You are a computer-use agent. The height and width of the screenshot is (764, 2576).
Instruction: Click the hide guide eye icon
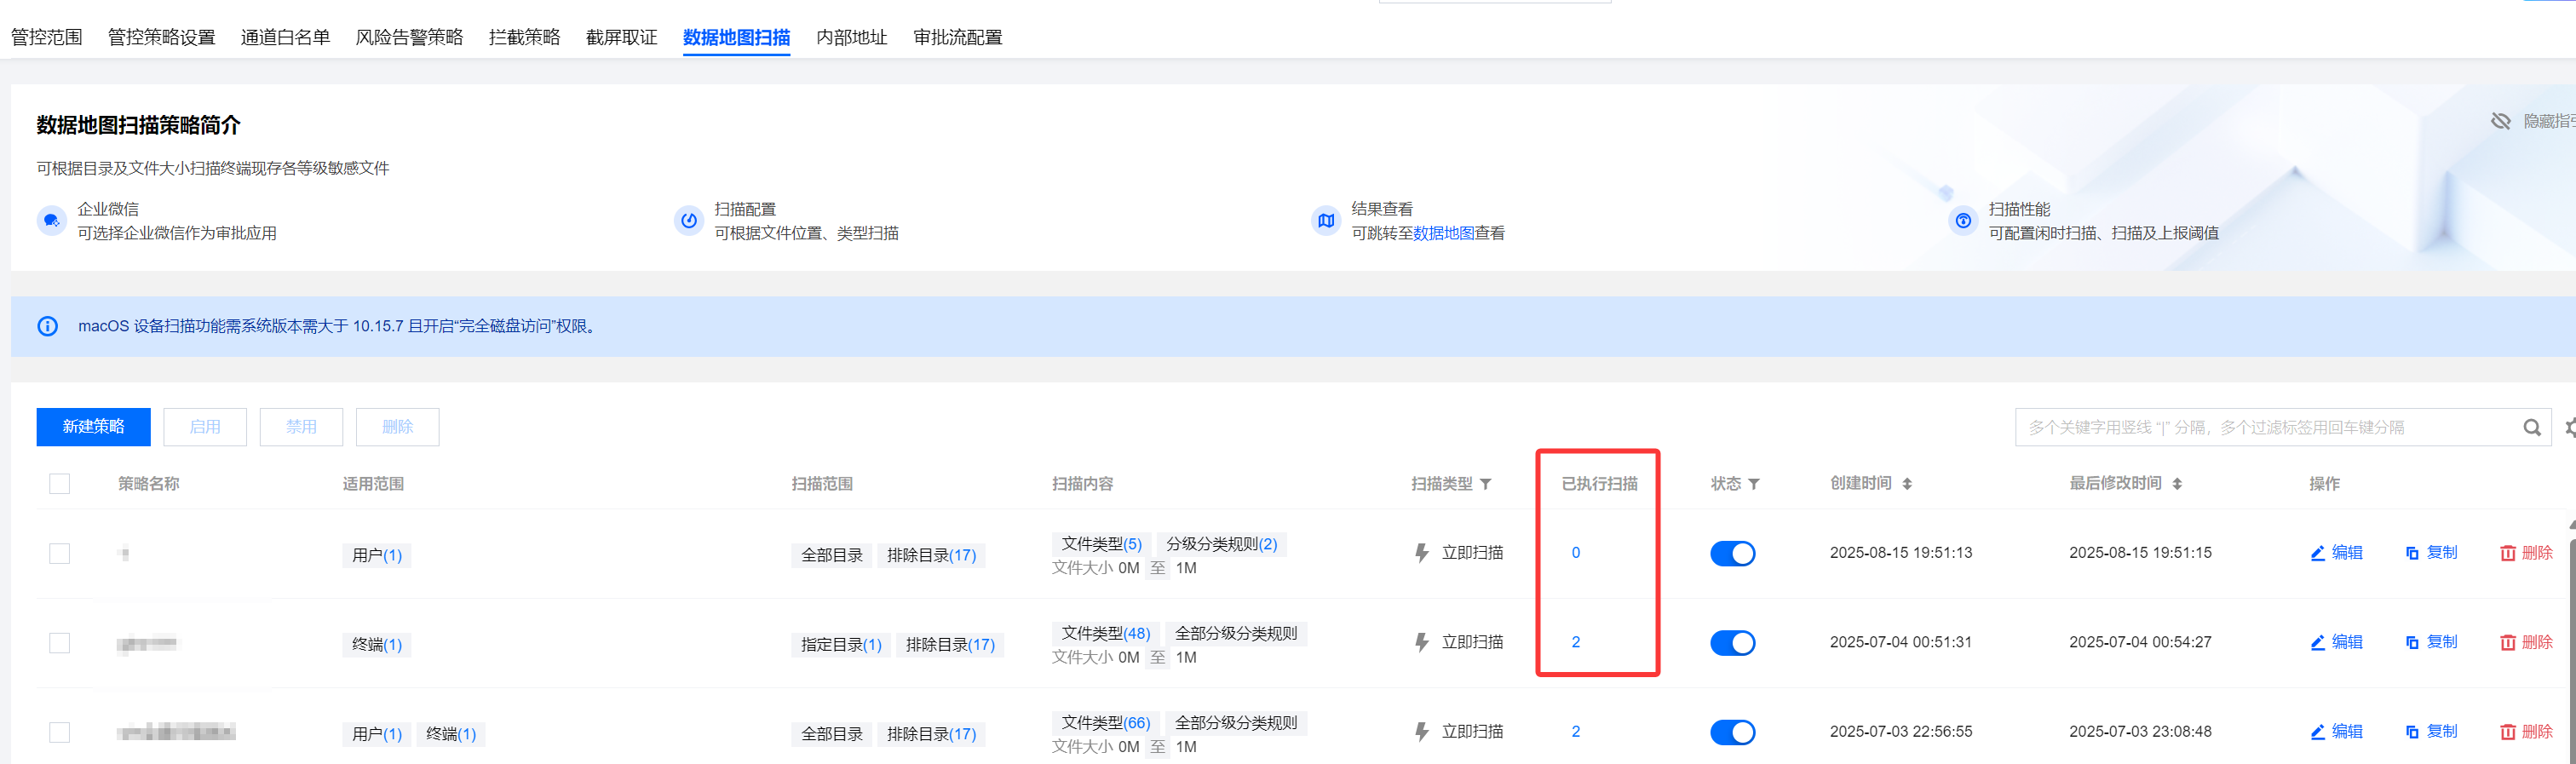pos(2500,121)
